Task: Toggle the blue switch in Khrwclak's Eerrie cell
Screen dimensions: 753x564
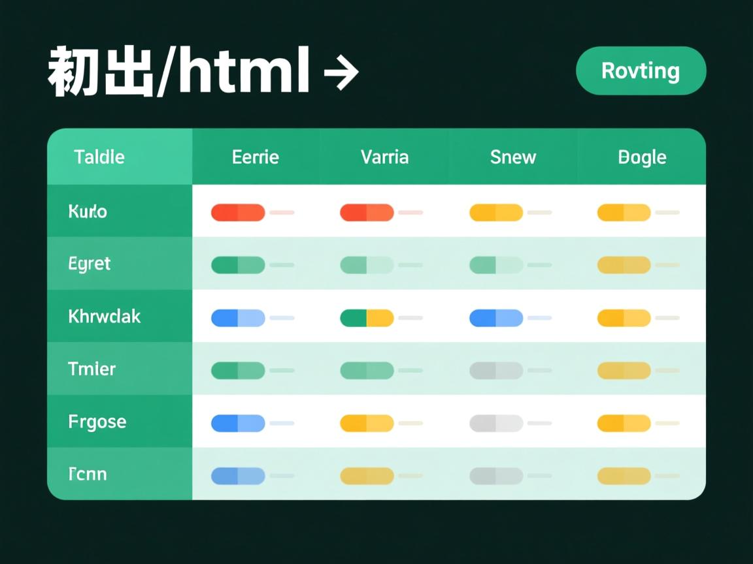Action: (238, 318)
